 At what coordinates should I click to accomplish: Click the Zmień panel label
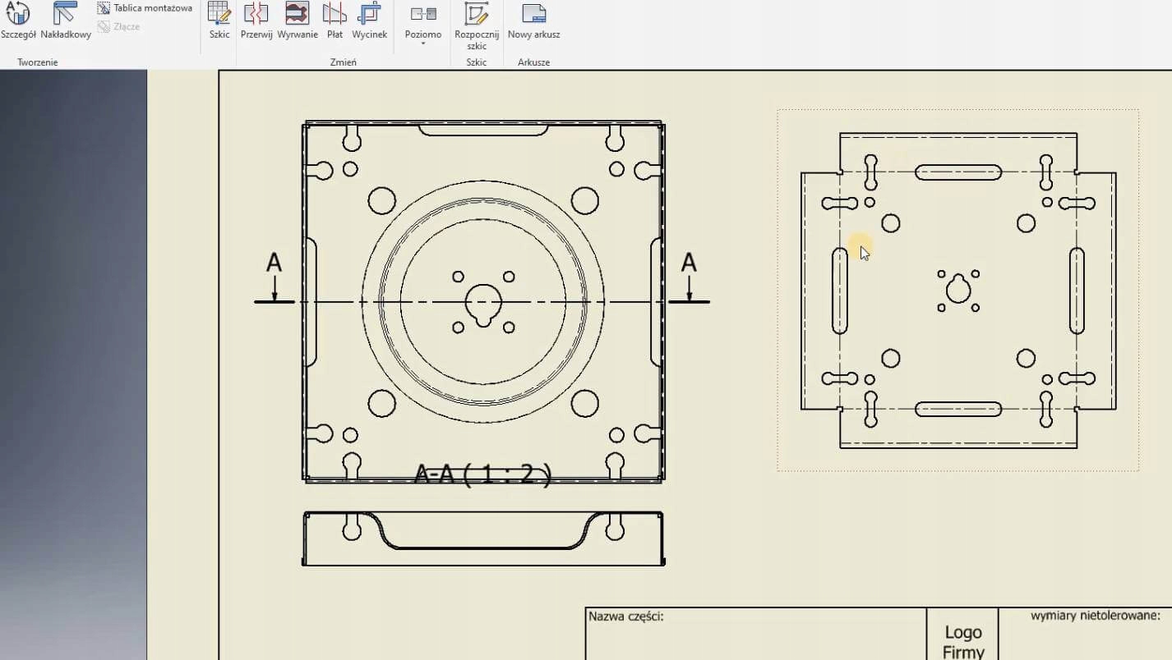point(343,62)
